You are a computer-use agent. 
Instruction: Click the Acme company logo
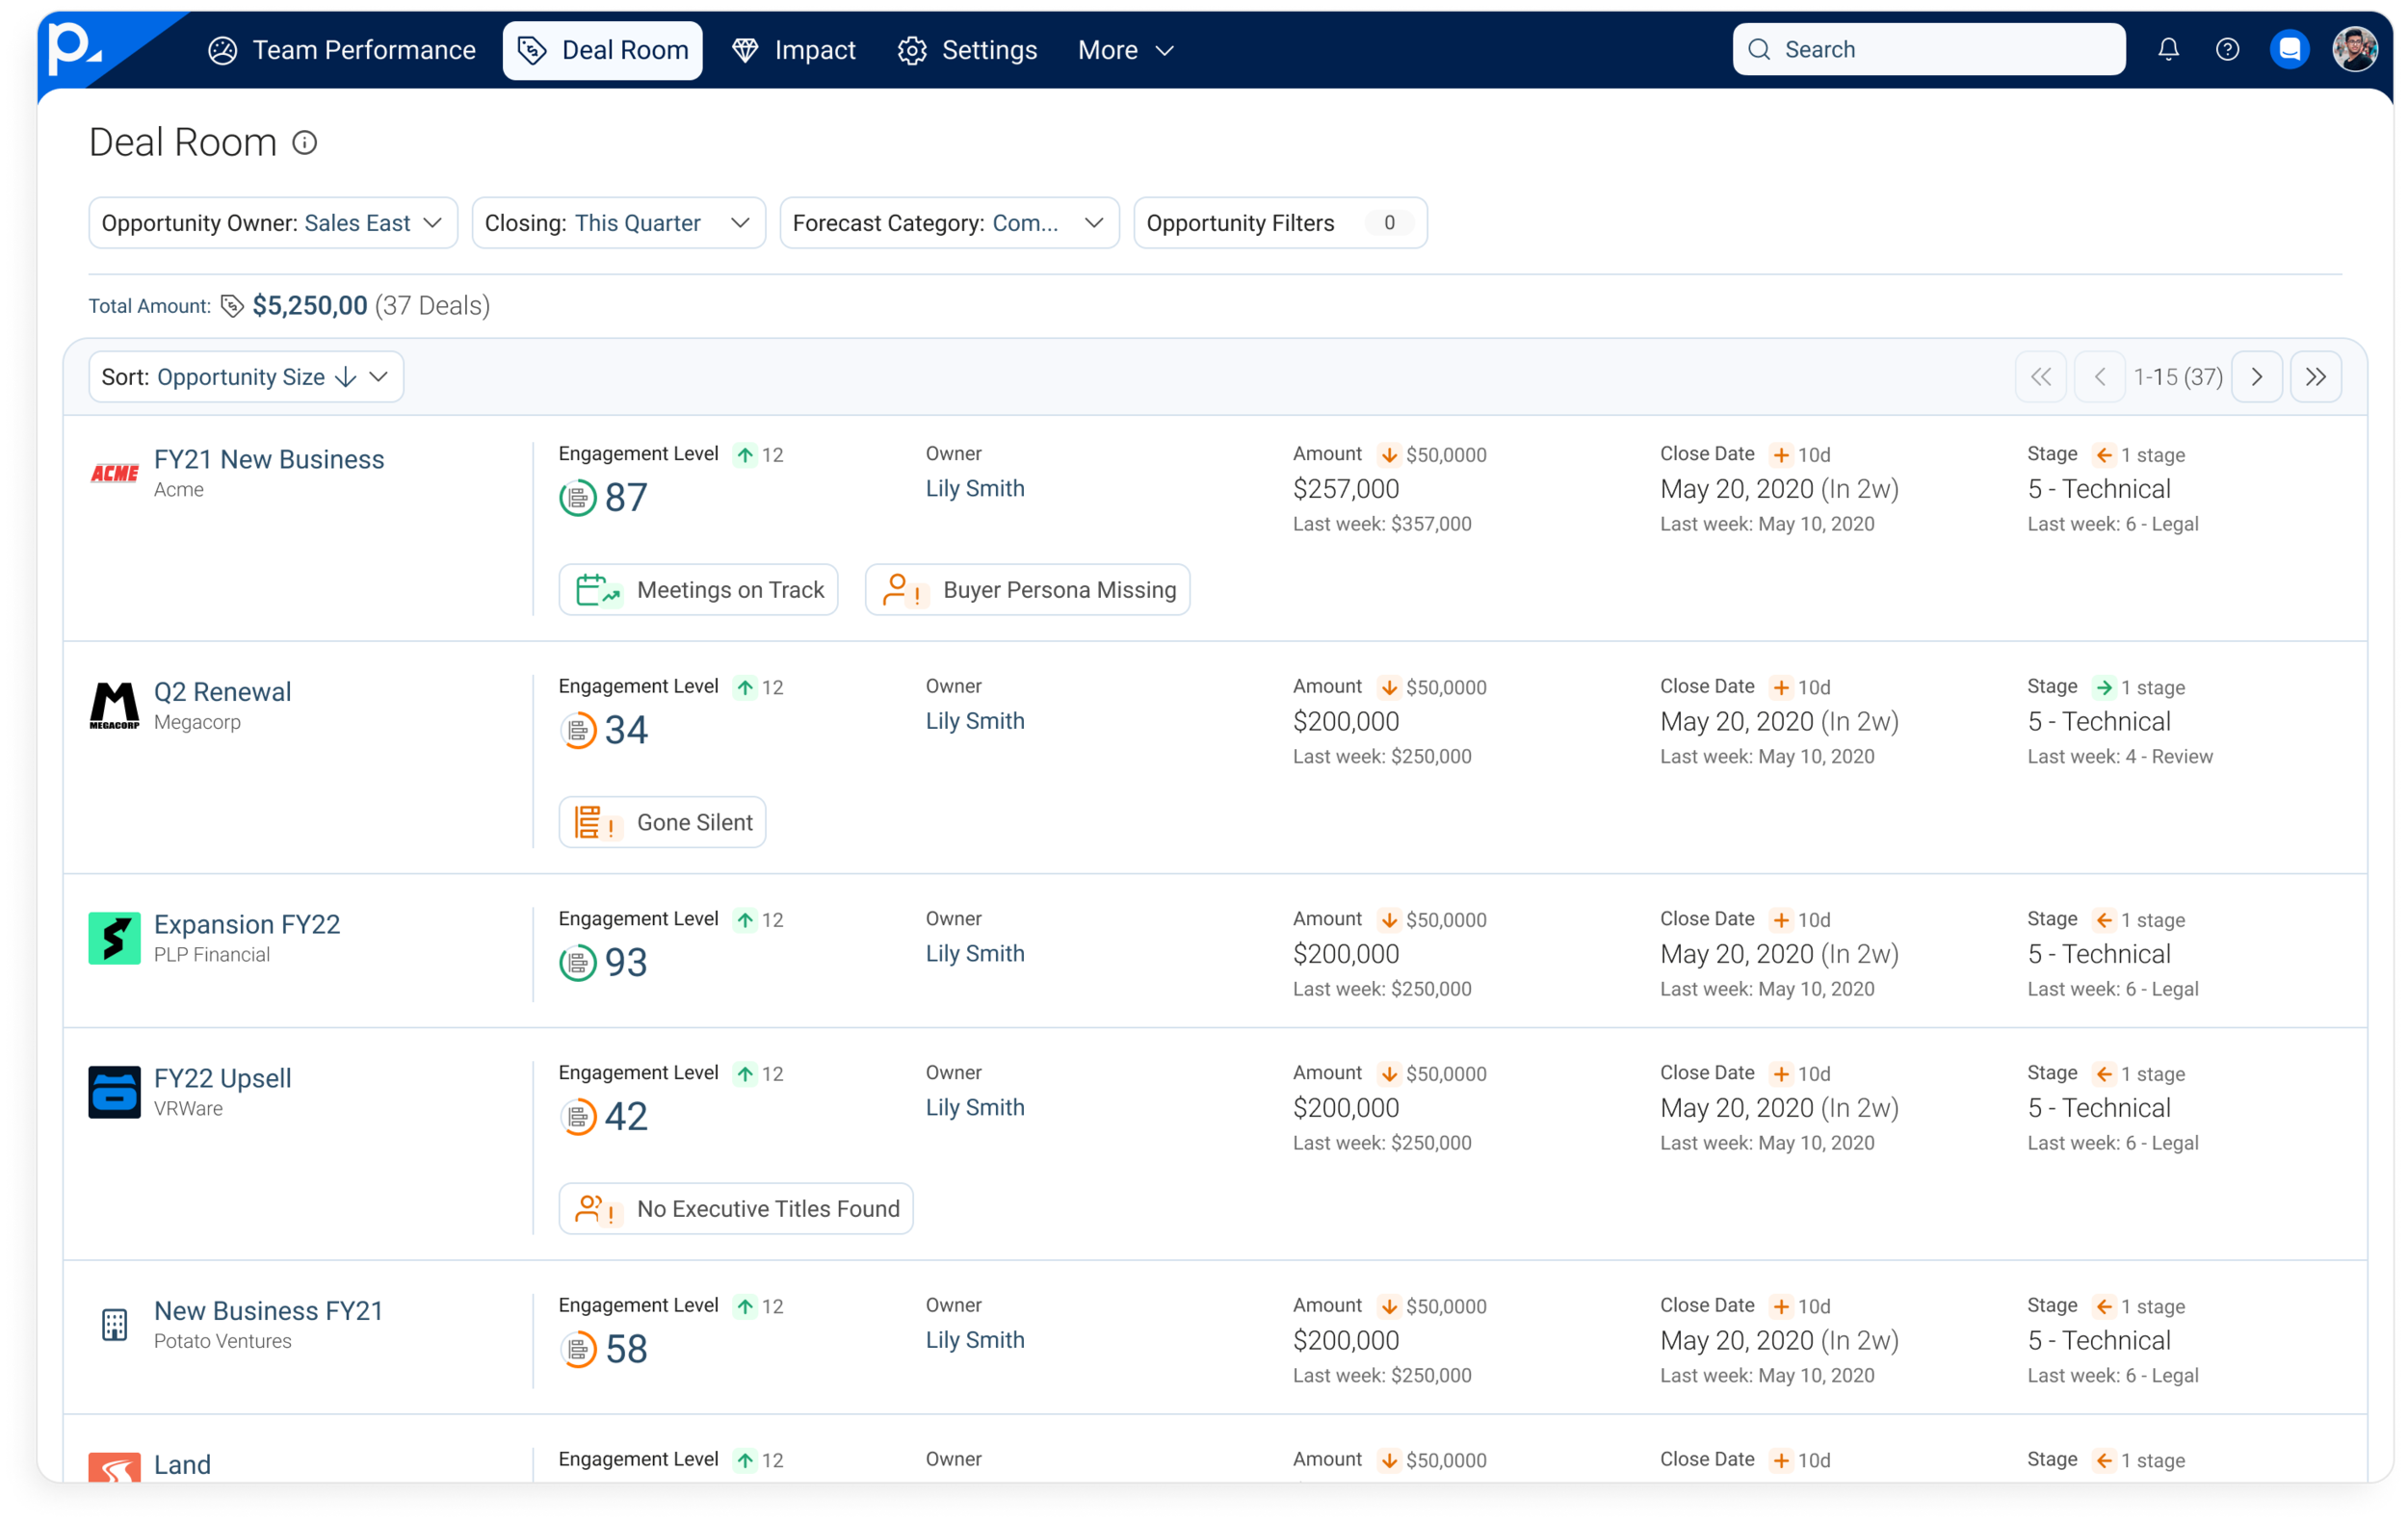coord(114,473)
